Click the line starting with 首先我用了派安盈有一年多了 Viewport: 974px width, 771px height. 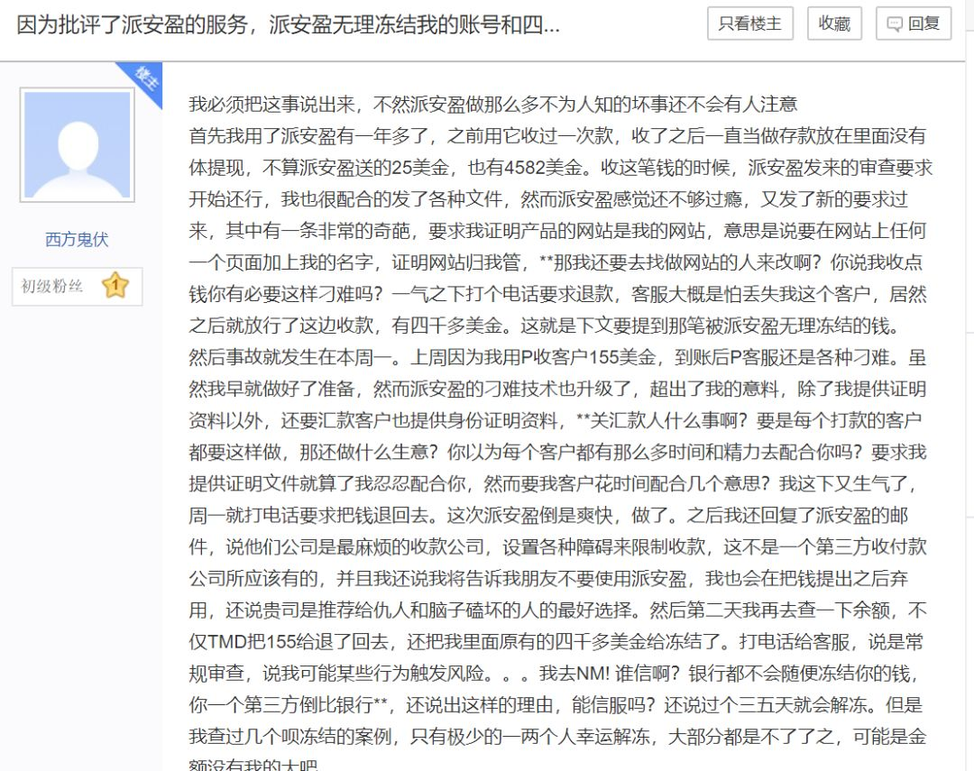pos(557,135)
